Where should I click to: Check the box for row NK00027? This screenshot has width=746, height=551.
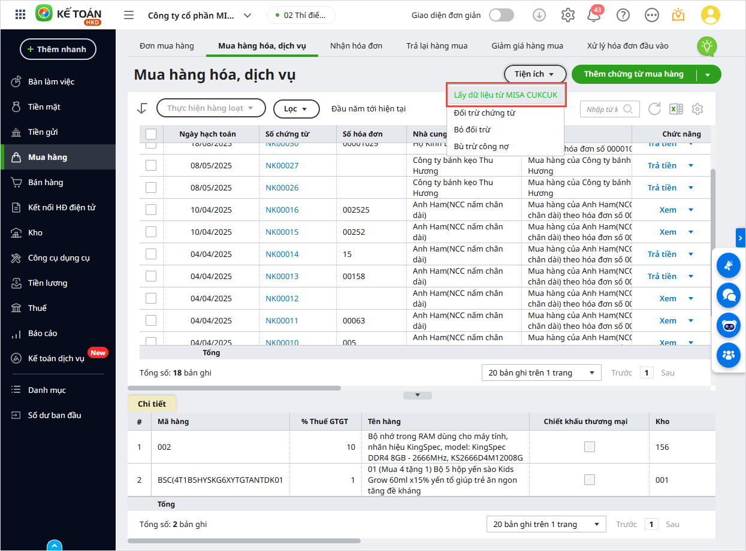[151, 165]
